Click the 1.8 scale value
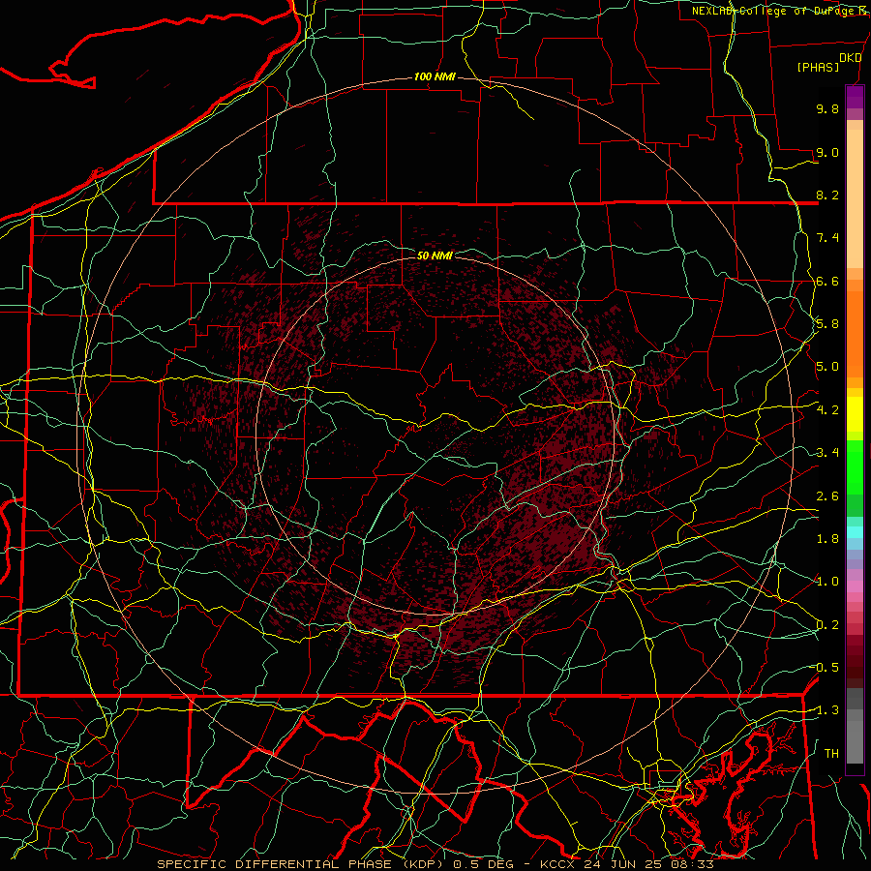871x871 pixels. pyautogui.click(x=827, y=539)
